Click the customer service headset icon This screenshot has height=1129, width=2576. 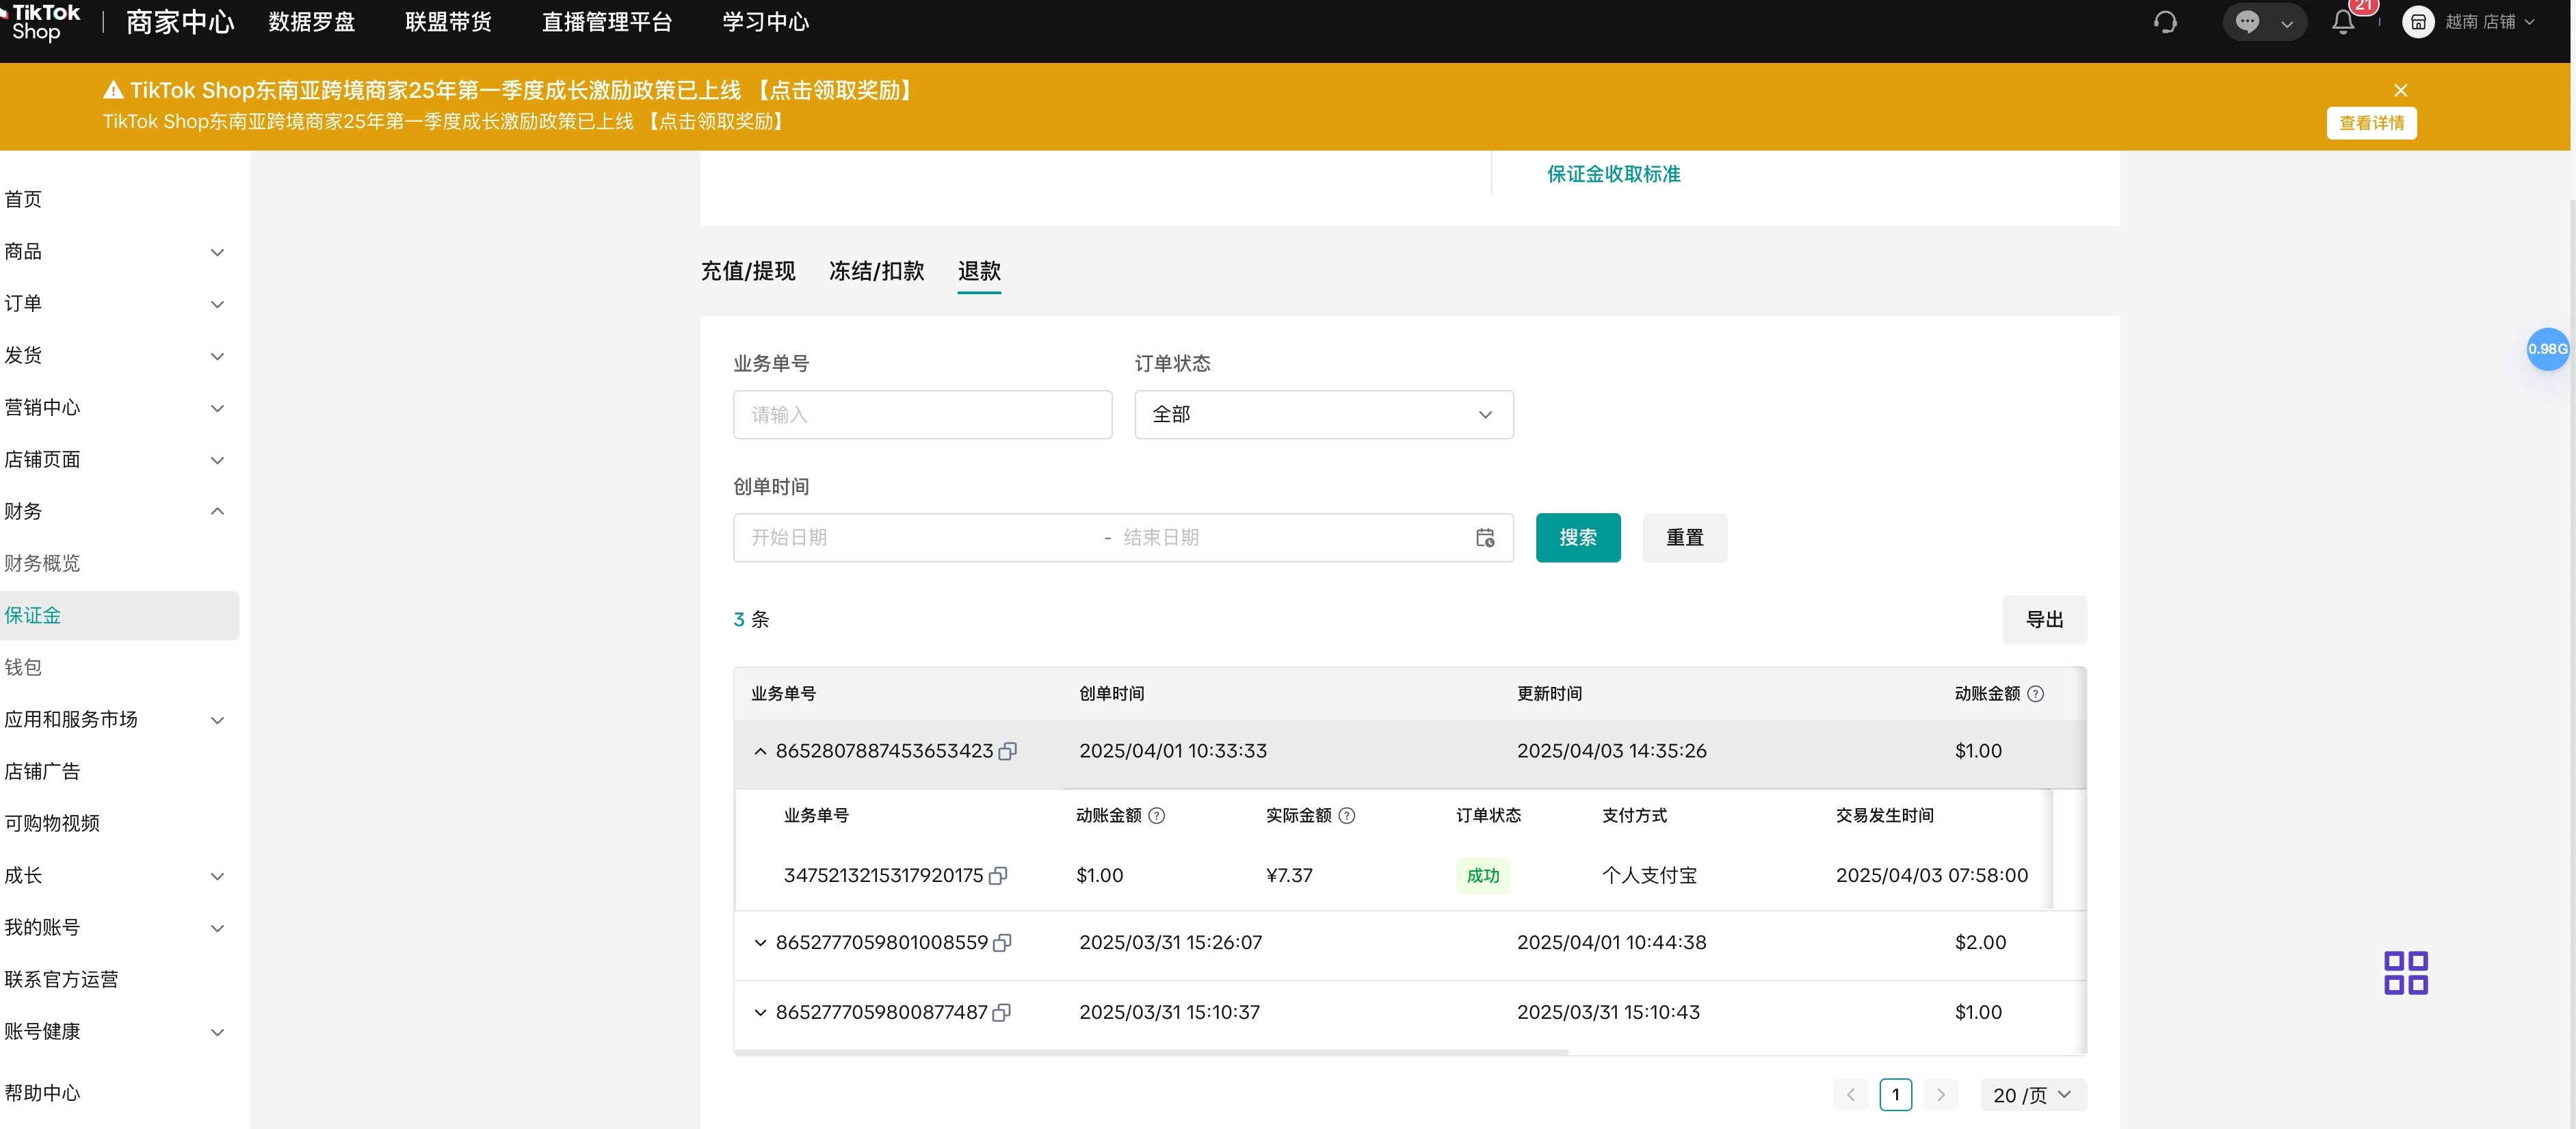(x=2165, y=22)
